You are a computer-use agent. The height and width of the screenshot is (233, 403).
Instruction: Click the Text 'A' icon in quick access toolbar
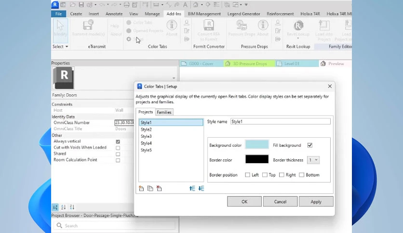point(185,5)
